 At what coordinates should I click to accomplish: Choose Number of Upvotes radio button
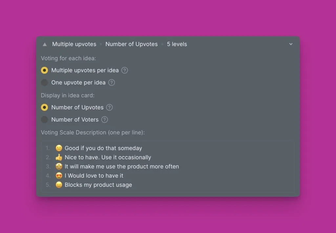(44, 107)
